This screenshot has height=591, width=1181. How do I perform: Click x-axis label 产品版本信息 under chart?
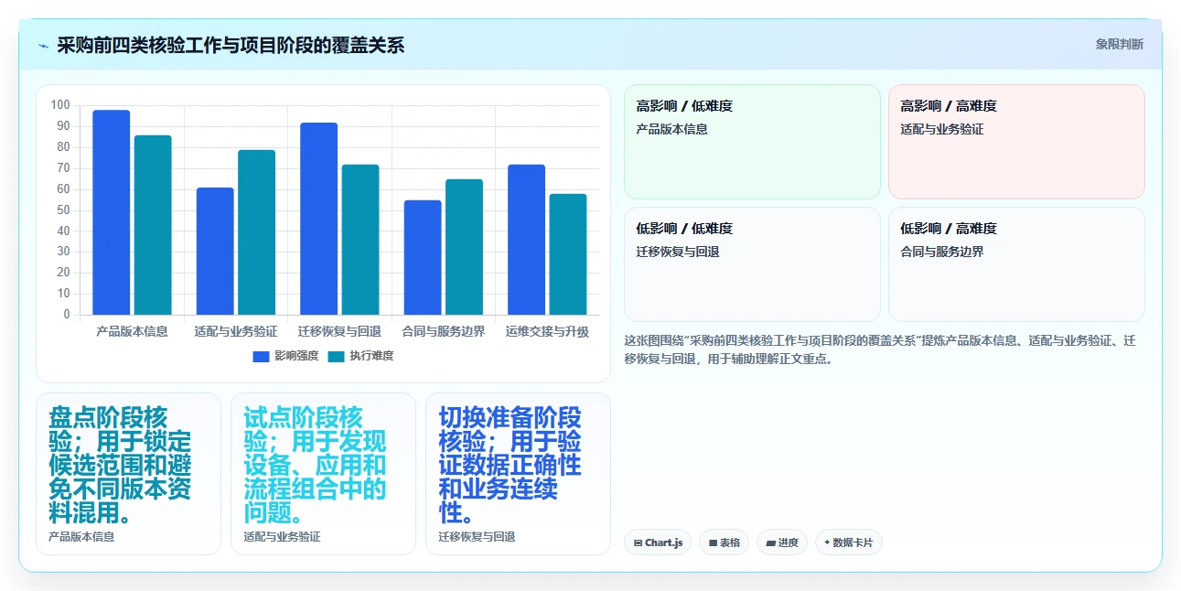pos(132,331)
